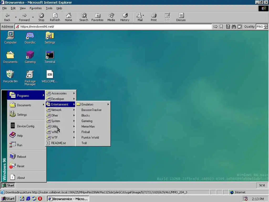Open the File menu
Screen dimensions: 269x202
tap(4, 8)
